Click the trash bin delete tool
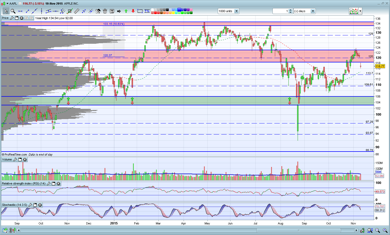This screenshot has width=390, height=235. 105,11
